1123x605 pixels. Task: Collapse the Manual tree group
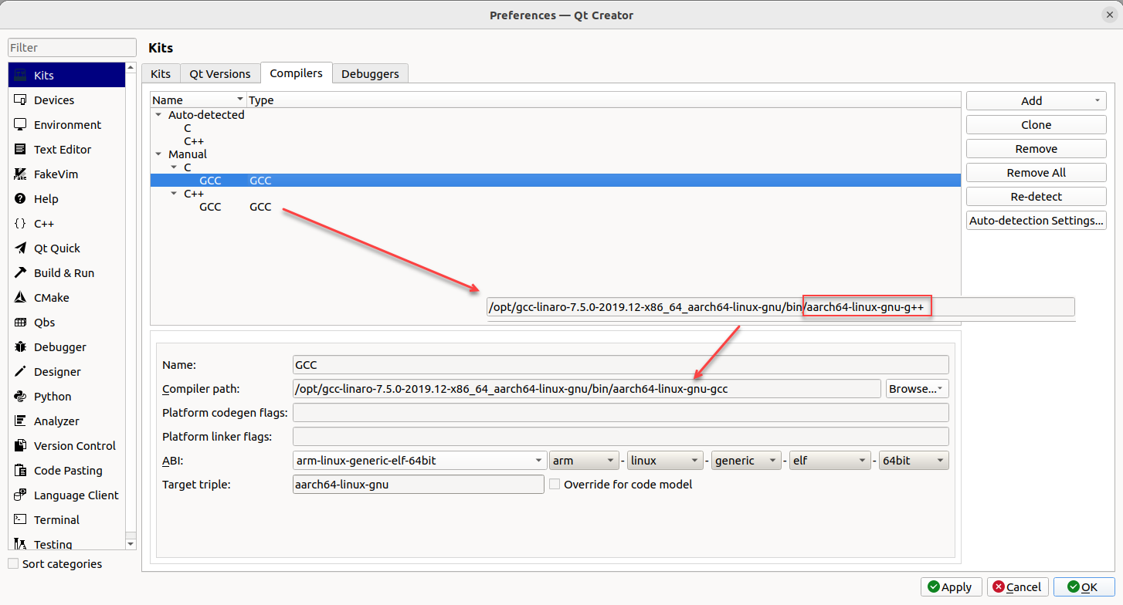click(x=158, y=154)
